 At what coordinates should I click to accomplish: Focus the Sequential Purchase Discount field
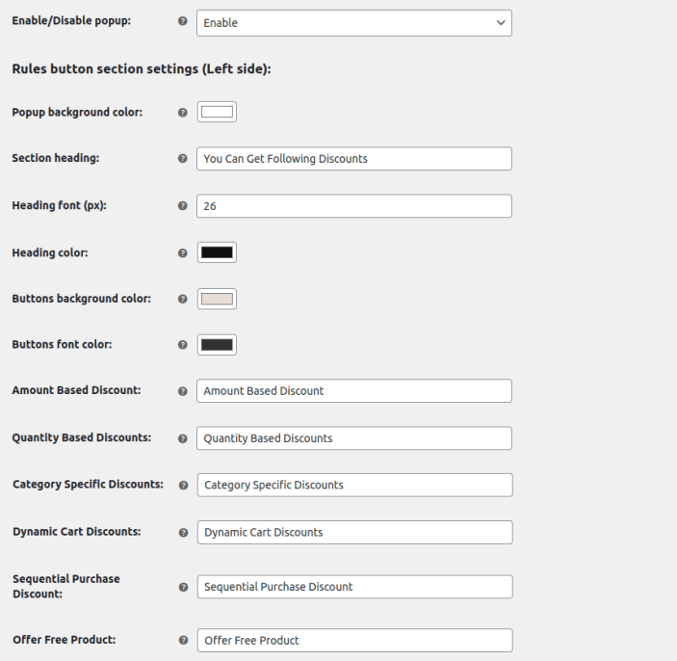click(x=353, y=587)
